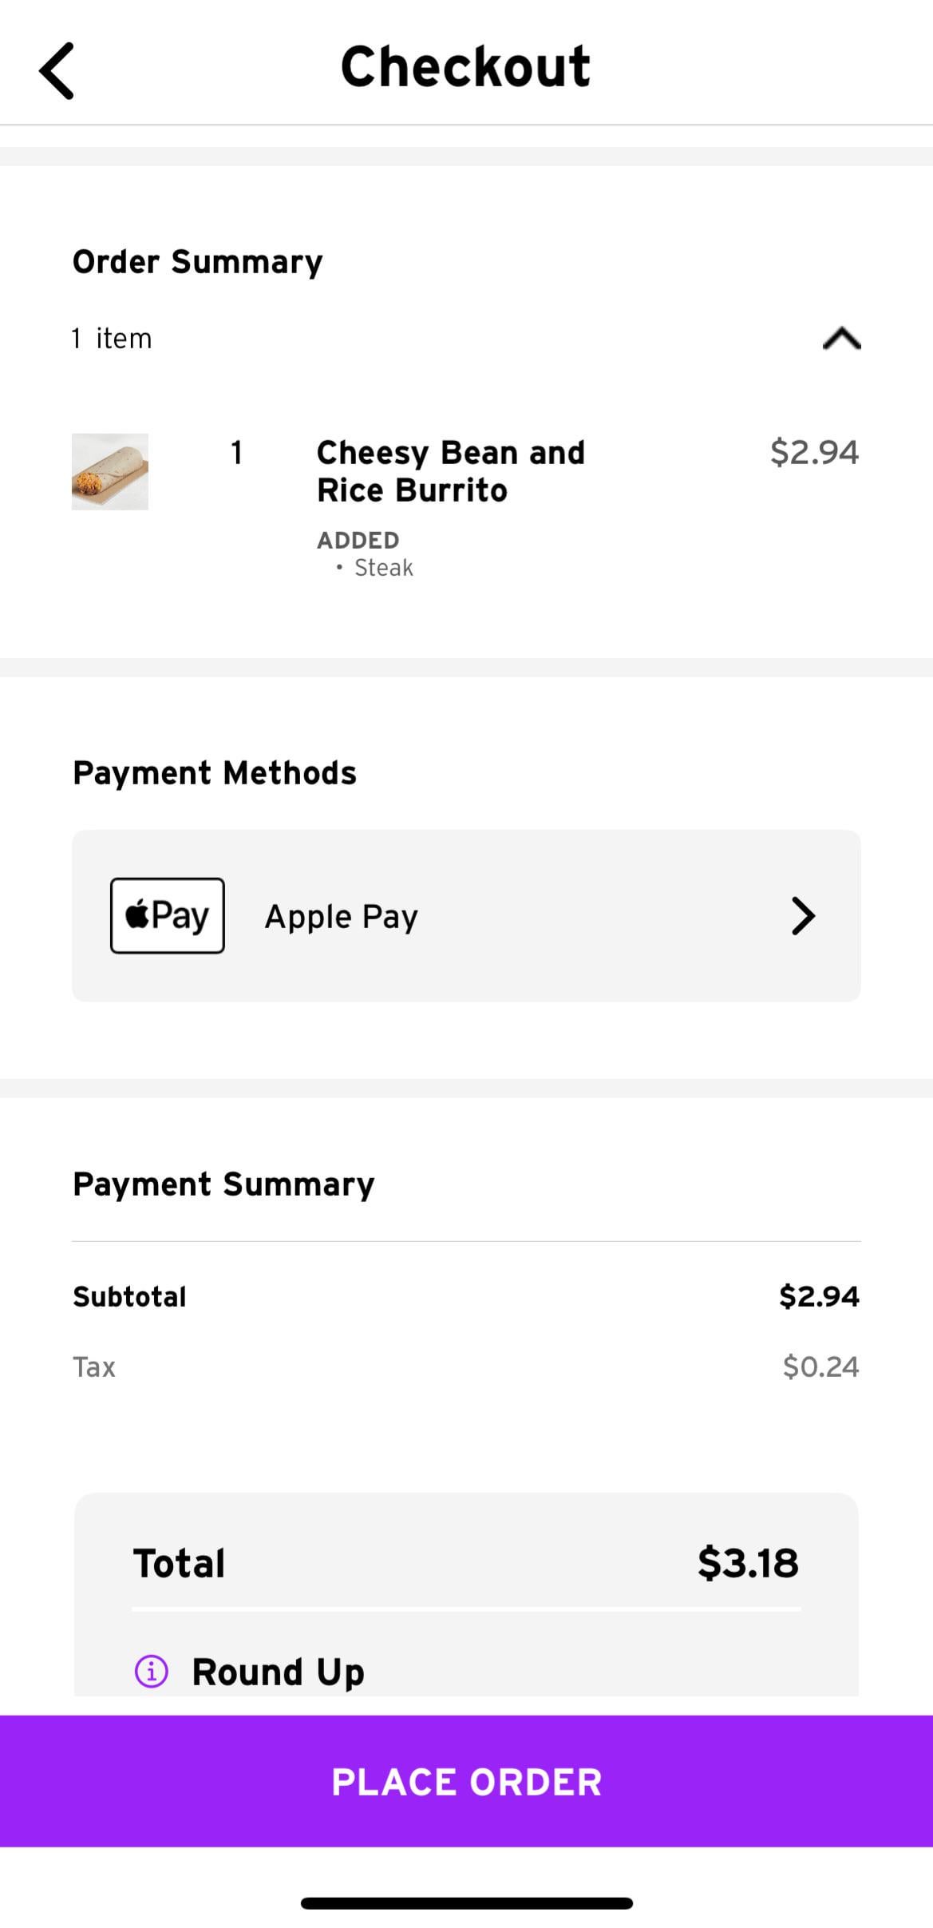The width and height of the screenshot is (933, 1928).
Task: Tap the Steak add-on entry
Action: click(x=383, y=568)
